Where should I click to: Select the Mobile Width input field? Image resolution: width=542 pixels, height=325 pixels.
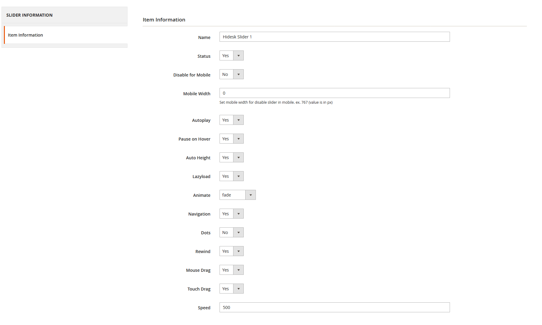pos(334,93)
